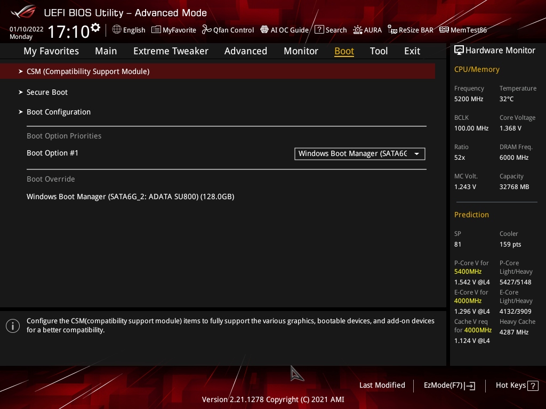
Task: Open Advanced tab
Action: pyautogui.click(x=246, y=51)
